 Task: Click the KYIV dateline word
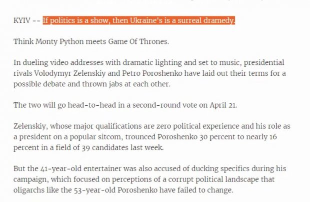coord(22,20)
